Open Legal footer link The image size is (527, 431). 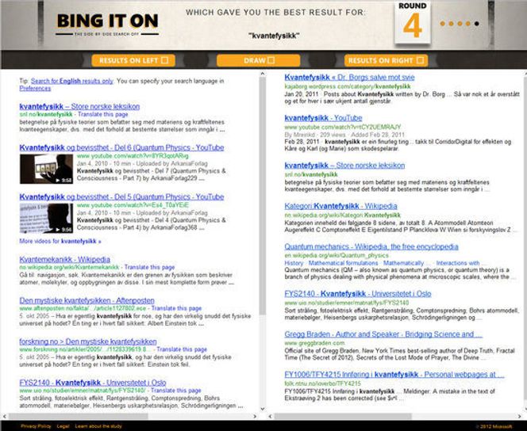[x=63, y=426]
